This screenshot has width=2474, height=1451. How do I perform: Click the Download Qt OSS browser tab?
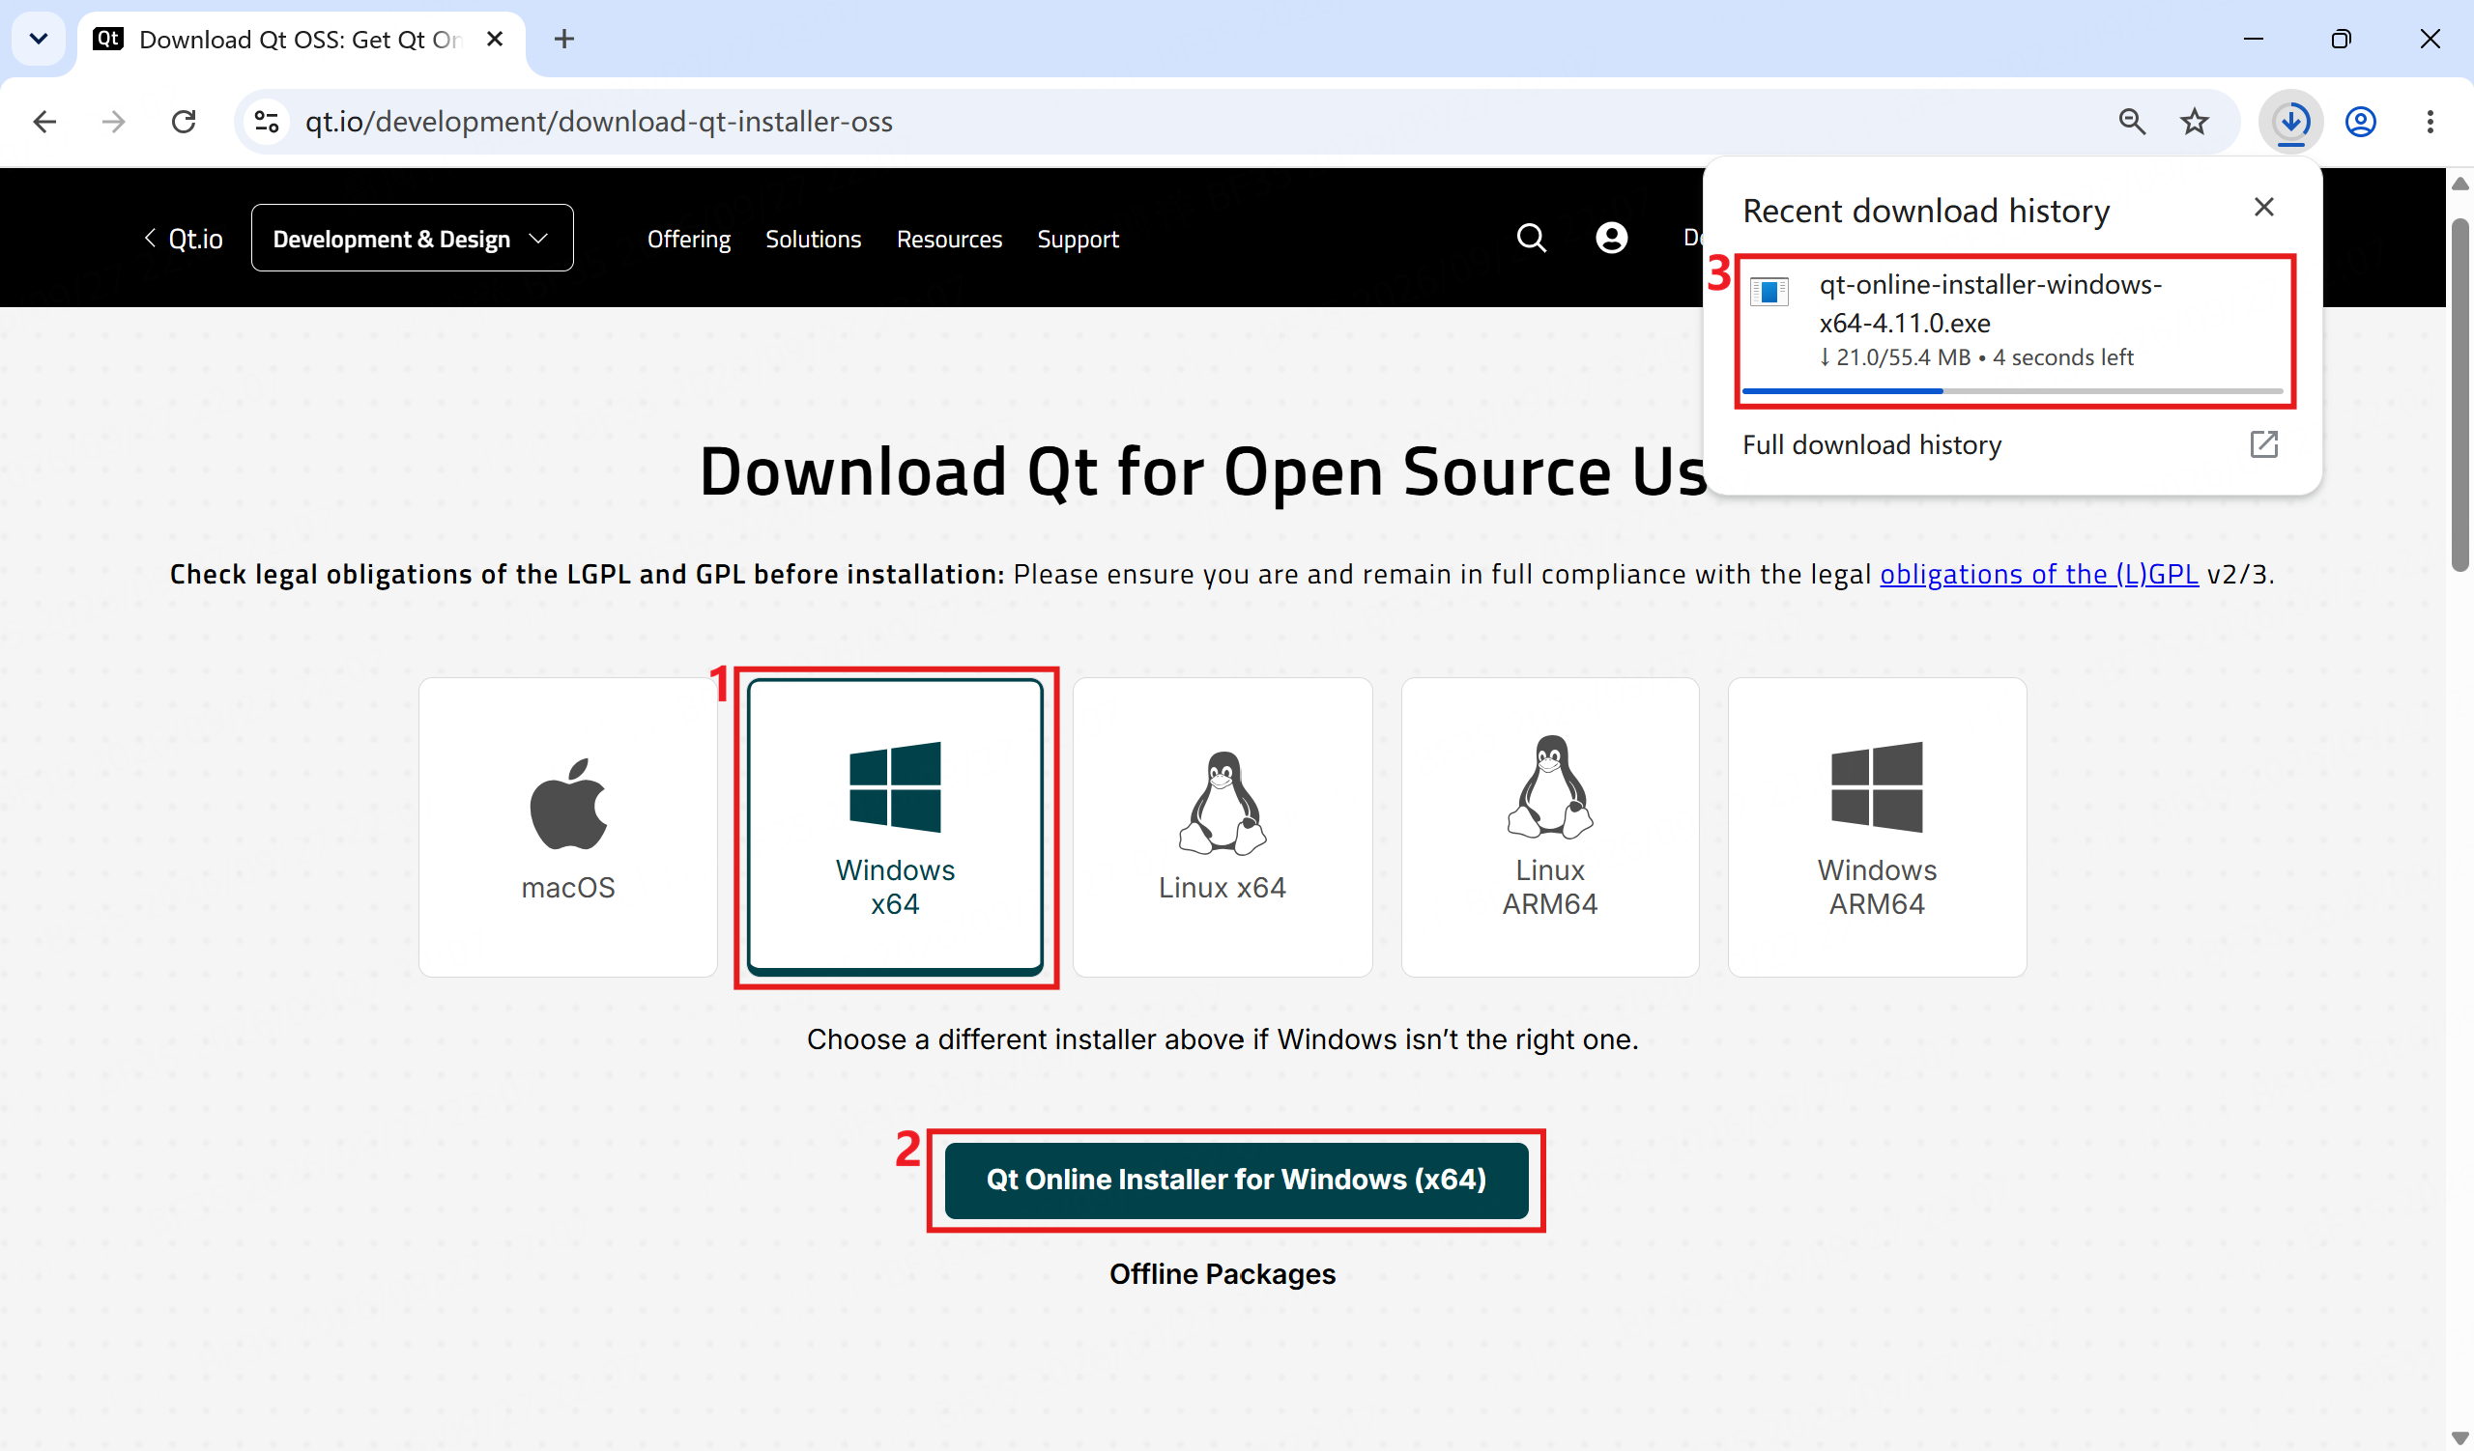[302, 41]
